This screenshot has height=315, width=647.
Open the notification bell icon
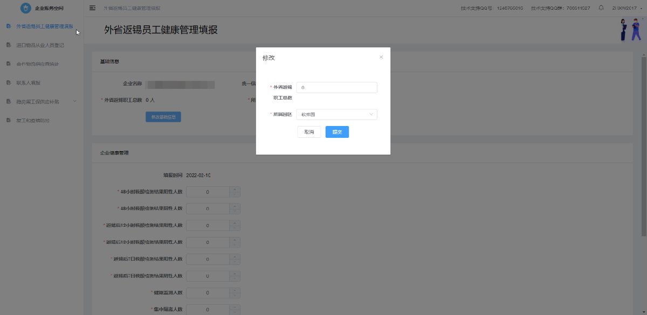tap(601, 8)
